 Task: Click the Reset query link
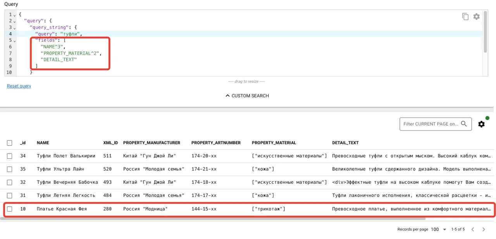[19, 86]
